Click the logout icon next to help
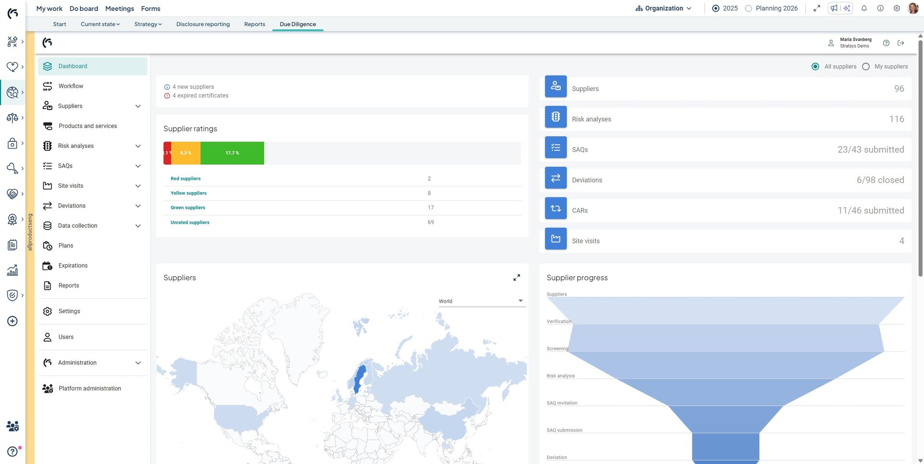Screen dimensions: 924x464 pos(900,43)
